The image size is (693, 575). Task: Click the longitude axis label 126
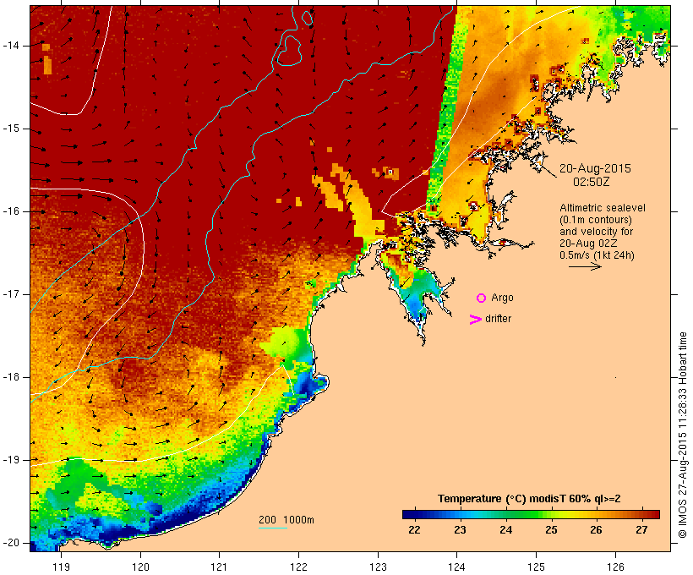pyautogui.click(x=615, y=567)
